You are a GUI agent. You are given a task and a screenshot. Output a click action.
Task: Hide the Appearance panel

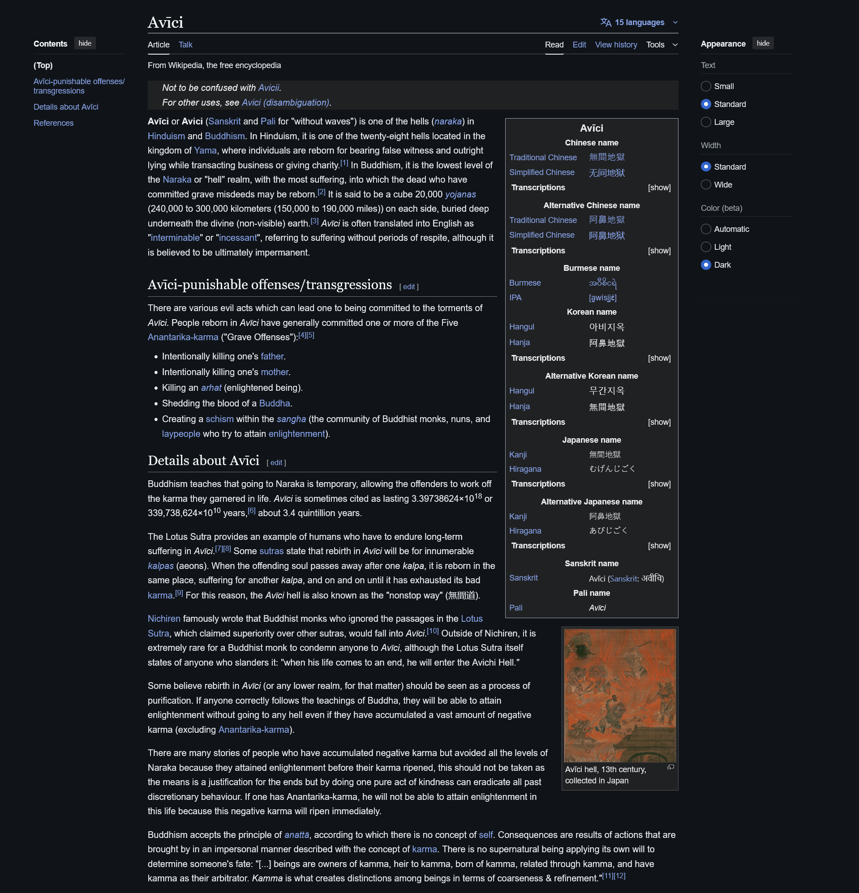click(763, 43)
